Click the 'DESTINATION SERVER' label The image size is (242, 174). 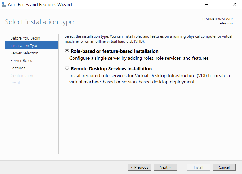pos(217,19)
